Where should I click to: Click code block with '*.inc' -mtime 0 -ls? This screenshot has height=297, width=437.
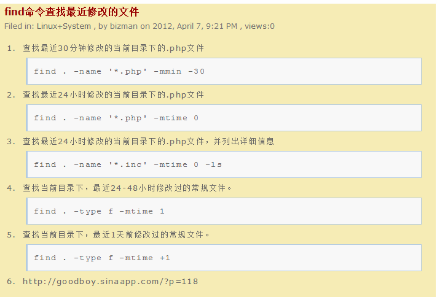coord(224,164)
